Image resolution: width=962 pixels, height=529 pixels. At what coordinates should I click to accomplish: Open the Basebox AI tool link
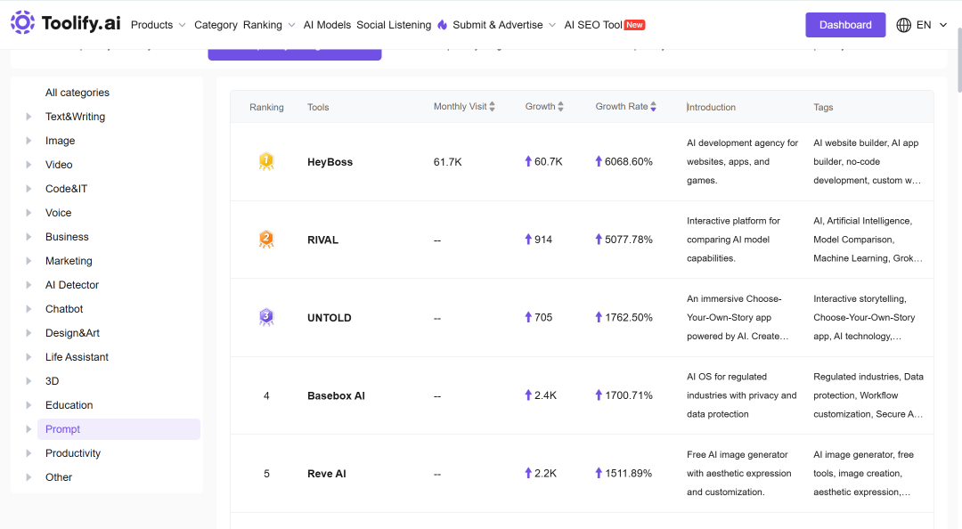click(x=336, y=395)
